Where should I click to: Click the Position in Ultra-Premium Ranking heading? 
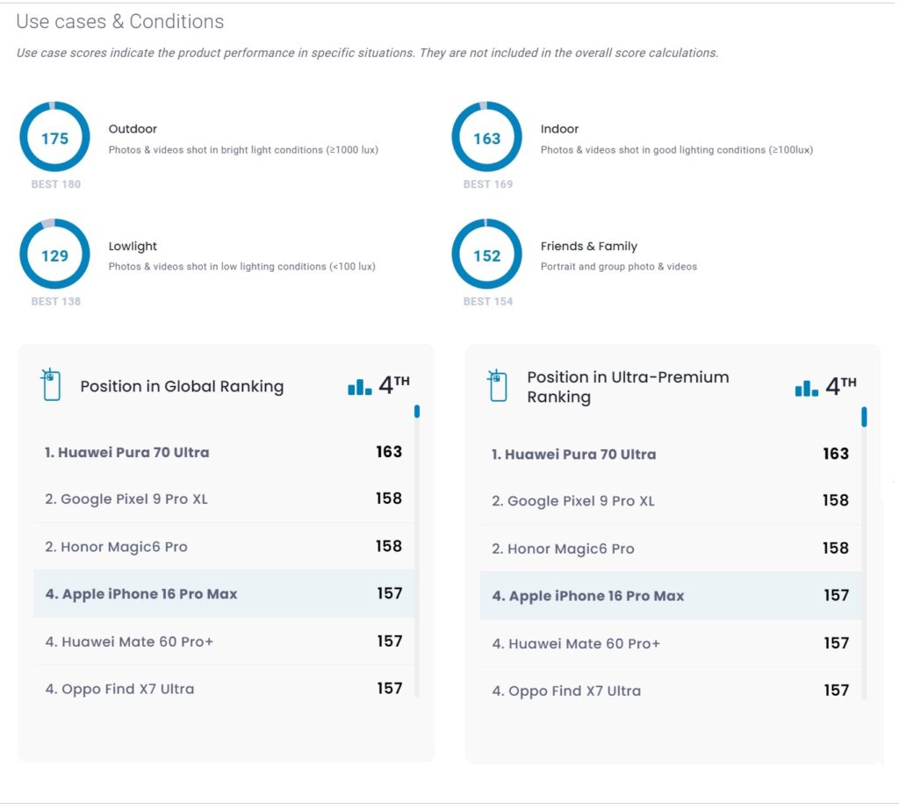coord(627,386)
